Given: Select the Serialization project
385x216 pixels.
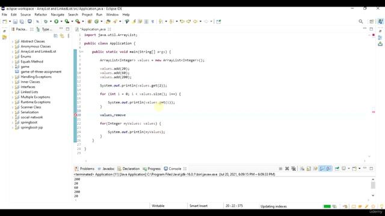Looking at the screenshot, I should click(29, 112).
